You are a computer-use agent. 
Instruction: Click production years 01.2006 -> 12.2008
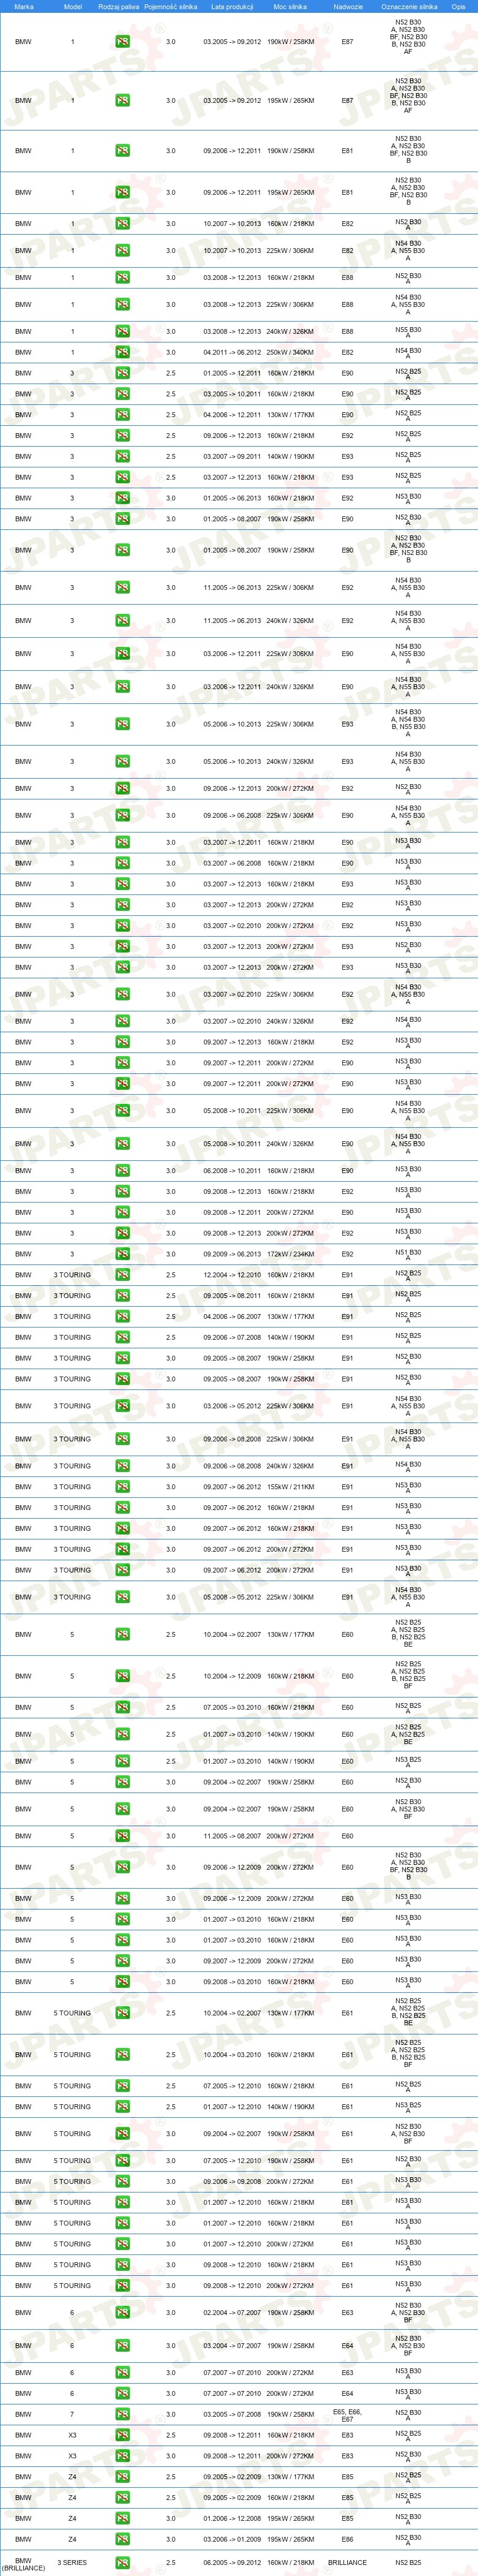(232, 2518)
